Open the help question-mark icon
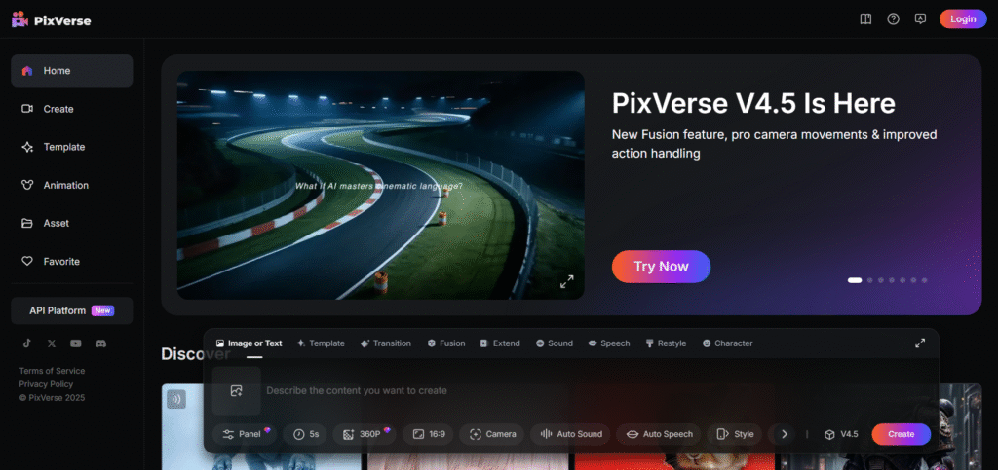The image size is (998, 470). (893, 19)
